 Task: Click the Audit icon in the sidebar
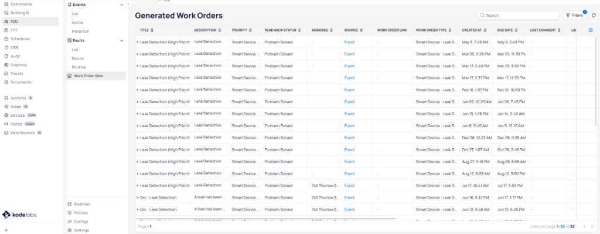coord(6,57)
